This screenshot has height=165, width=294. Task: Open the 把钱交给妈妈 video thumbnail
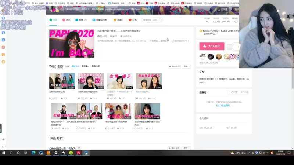(x=64, y=111)
